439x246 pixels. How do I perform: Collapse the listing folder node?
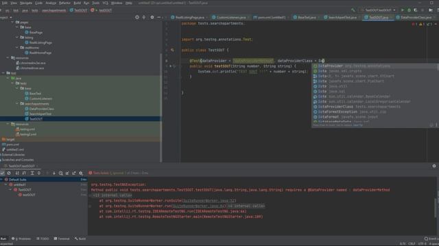[x=17, y=38]
